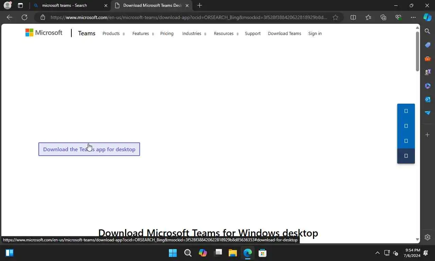Open Browser essentials heart icon
Screen dimensions: 435x261
(398, 17)
